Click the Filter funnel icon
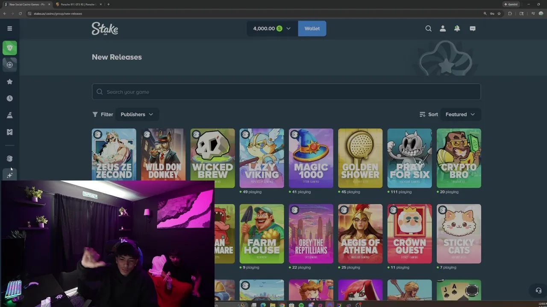This screenshot has height=307, width=547. tap(95, 114)
